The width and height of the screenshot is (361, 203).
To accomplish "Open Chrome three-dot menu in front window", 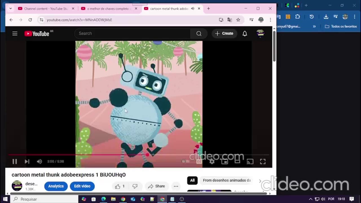I will pyautogui.click(x=270, y=20).
